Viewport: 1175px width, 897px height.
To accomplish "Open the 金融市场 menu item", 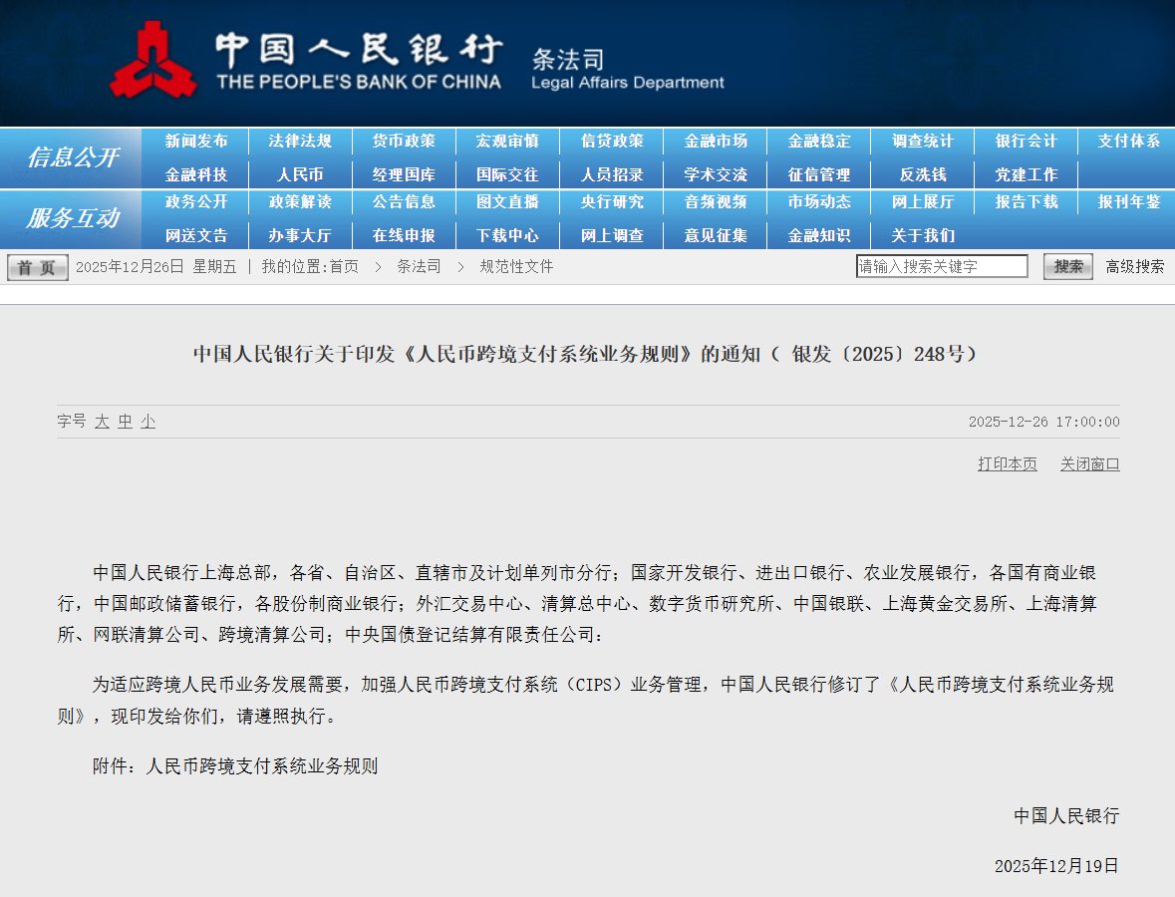I will tap(715, 141).
